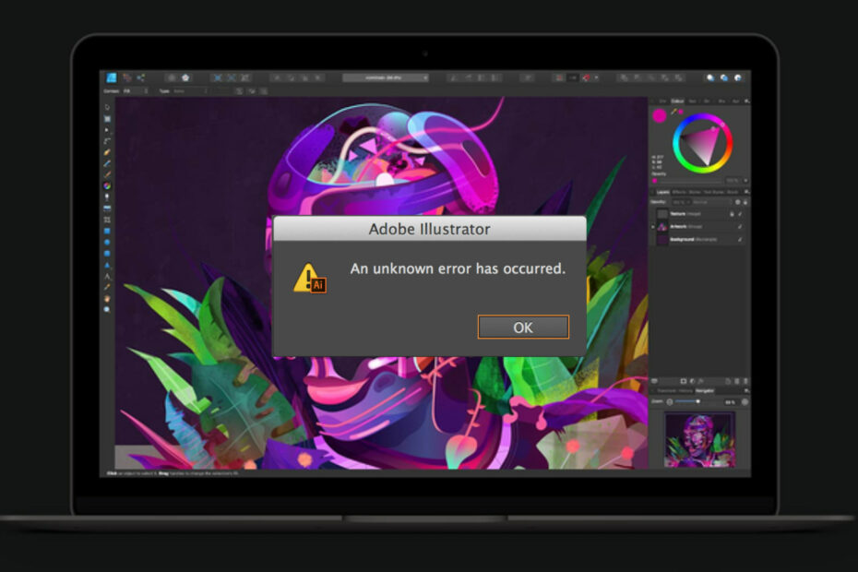Viewport: 858px width, 572px height.
Task: Click the Navigator zoom-in plus button
Action: 745,401
